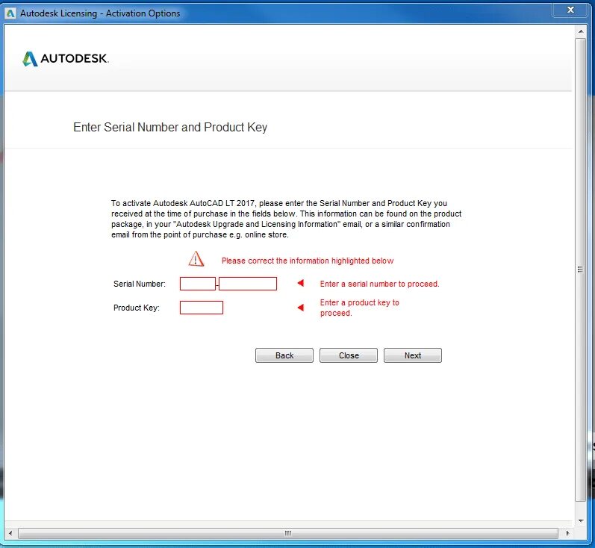
Task: Click the warning triangle icon
Action: pos(196,259)
